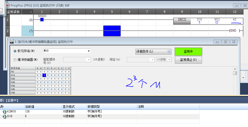Open the device name M10 dropdown
248x127 pixels.
pyautogui.click(x=89, y=51)
